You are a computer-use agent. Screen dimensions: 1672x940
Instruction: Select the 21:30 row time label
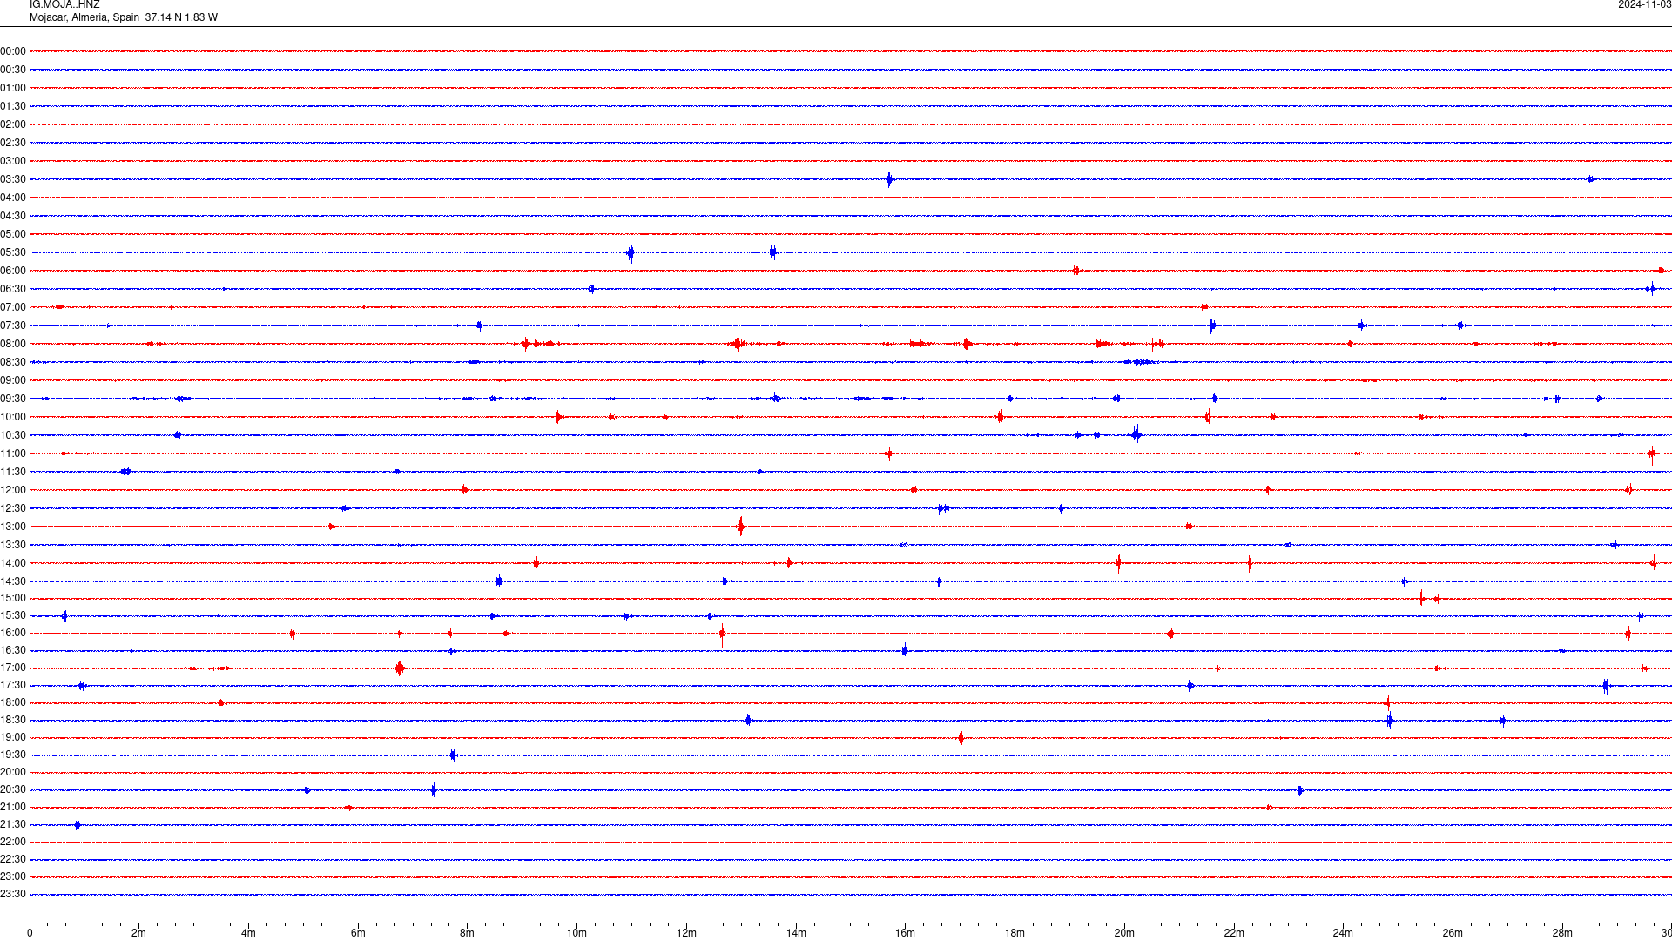(x=13, y=824)
